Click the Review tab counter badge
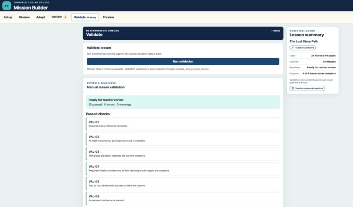This screenshot has width=353, height=207. (x=65, y=17)
